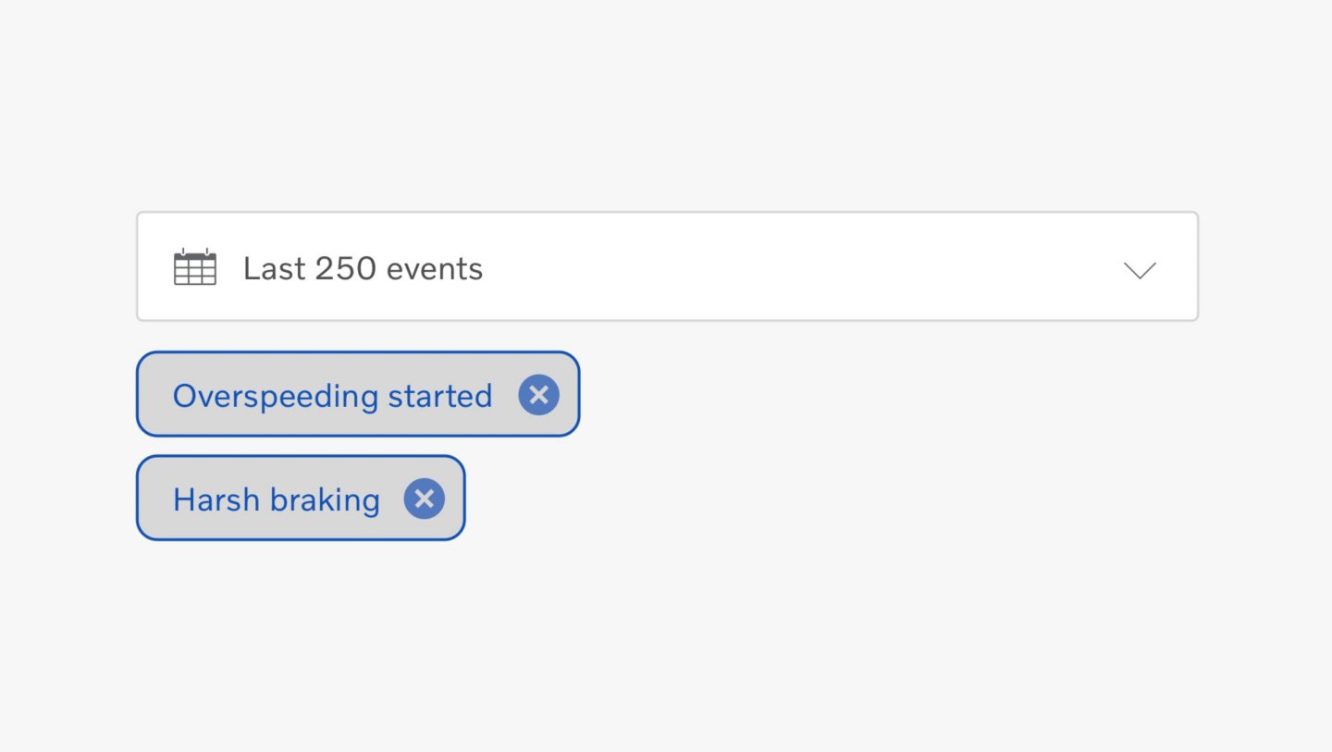Dismiss the Overspeeding started tag
Screen dimensions: 1332x752
[538, 395]
